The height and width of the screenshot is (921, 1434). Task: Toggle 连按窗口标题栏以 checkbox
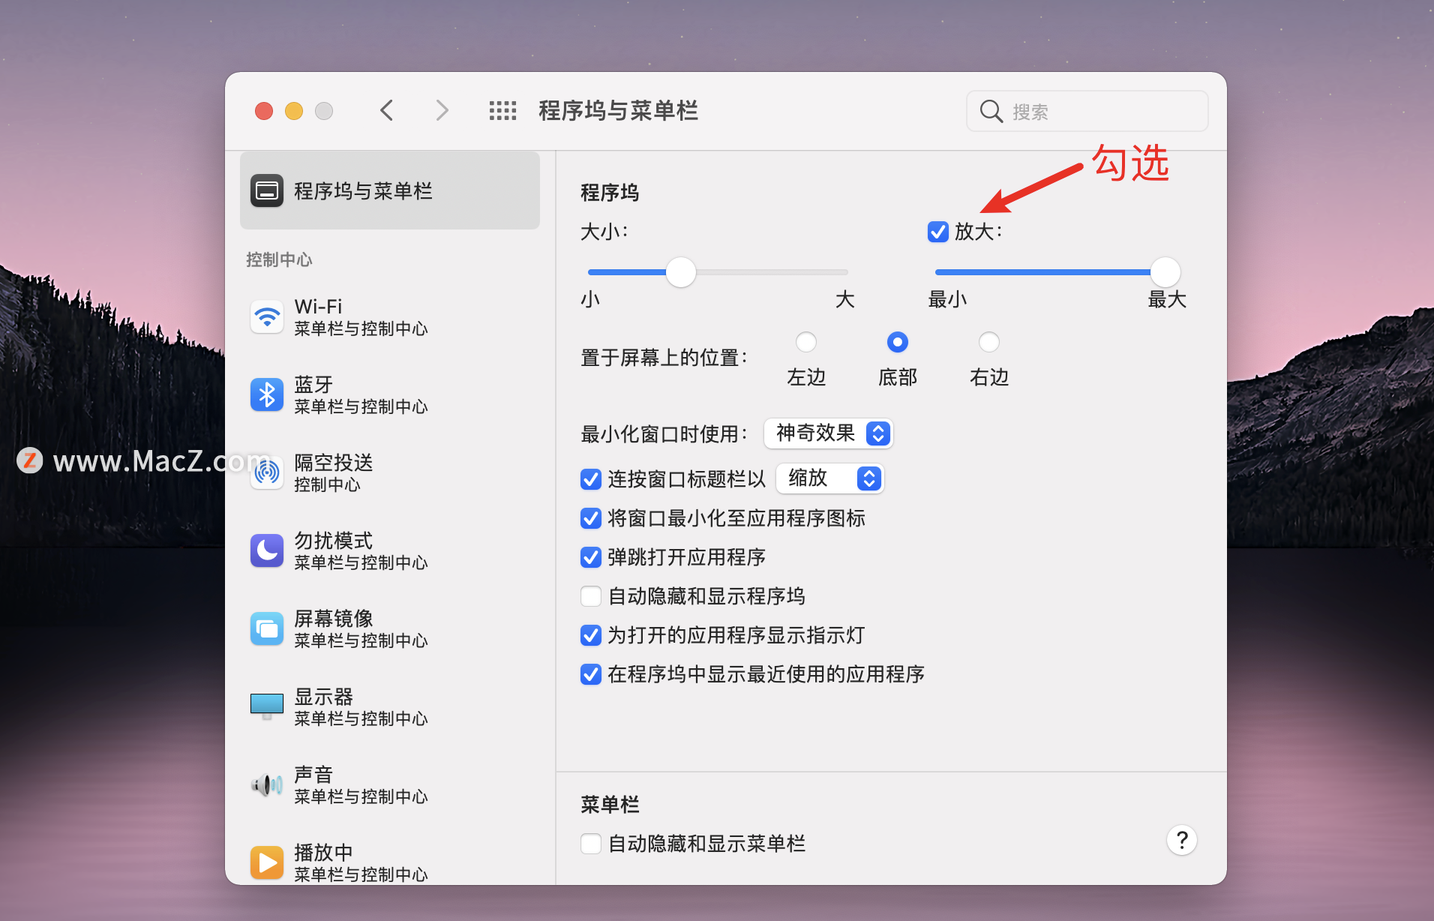tap(591, 479)
